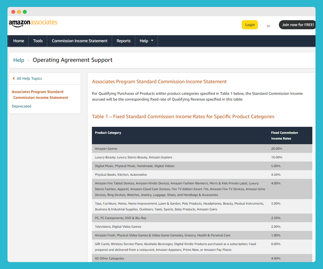Click the Operating Agreement Support heading
Screen dimensions: 323x269
[x=73, y=60]
